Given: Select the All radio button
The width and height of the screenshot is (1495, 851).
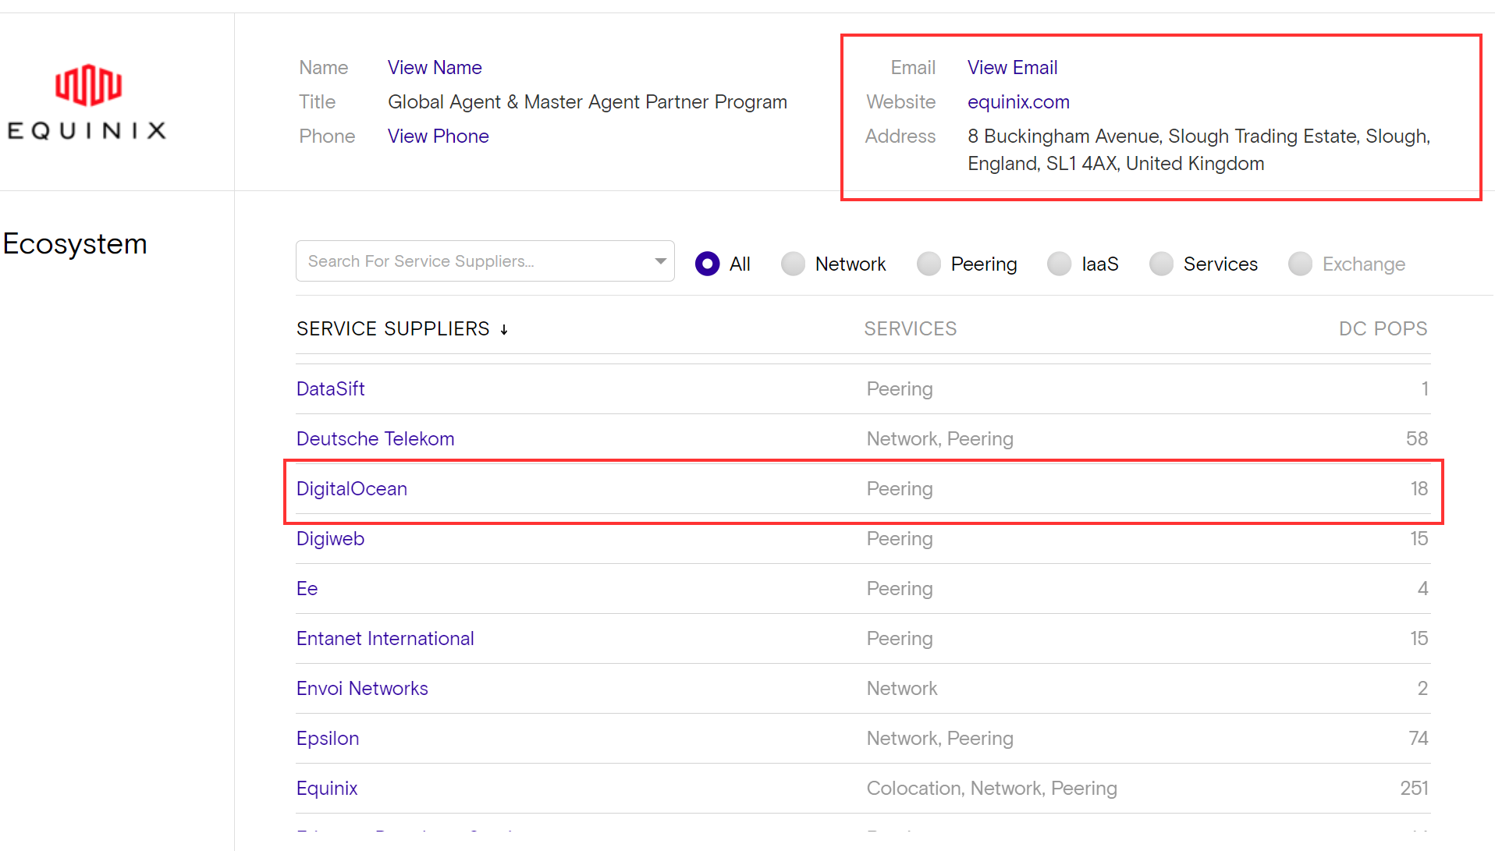Looking at the screenshot, I should click(x=707, y=264).
